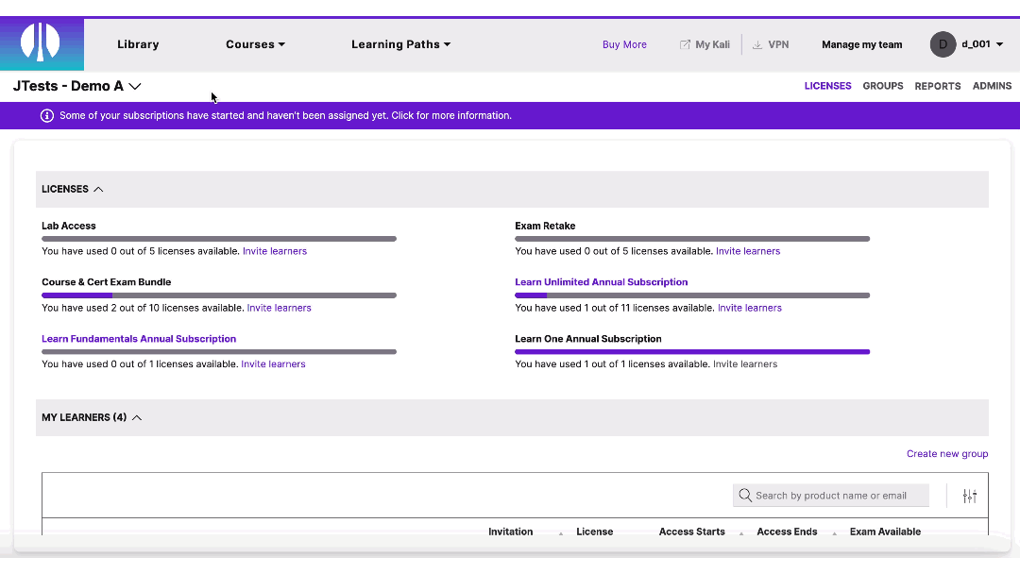
Task: Open My Kali via the external-link icon
Action: pos(684,43)
